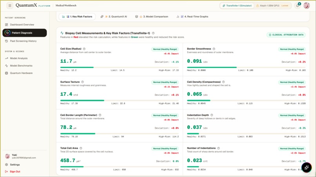Open the hamburger menu button
Viewport: 316px width, 177px height.
pyautogui.click(x=10, y=5)
